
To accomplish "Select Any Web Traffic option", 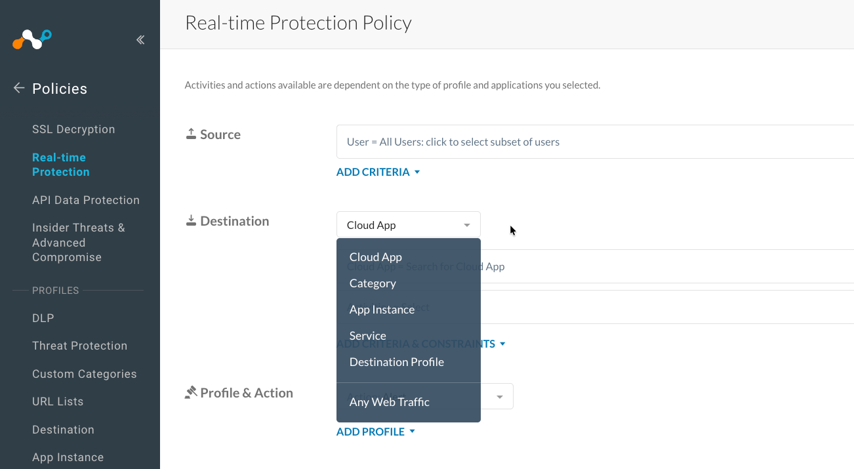I will click(x=409, y=402).
